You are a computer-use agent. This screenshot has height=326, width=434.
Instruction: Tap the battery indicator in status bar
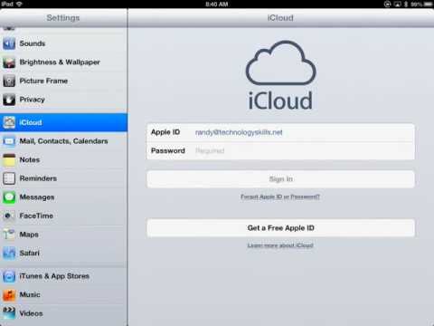pos(429,5)
